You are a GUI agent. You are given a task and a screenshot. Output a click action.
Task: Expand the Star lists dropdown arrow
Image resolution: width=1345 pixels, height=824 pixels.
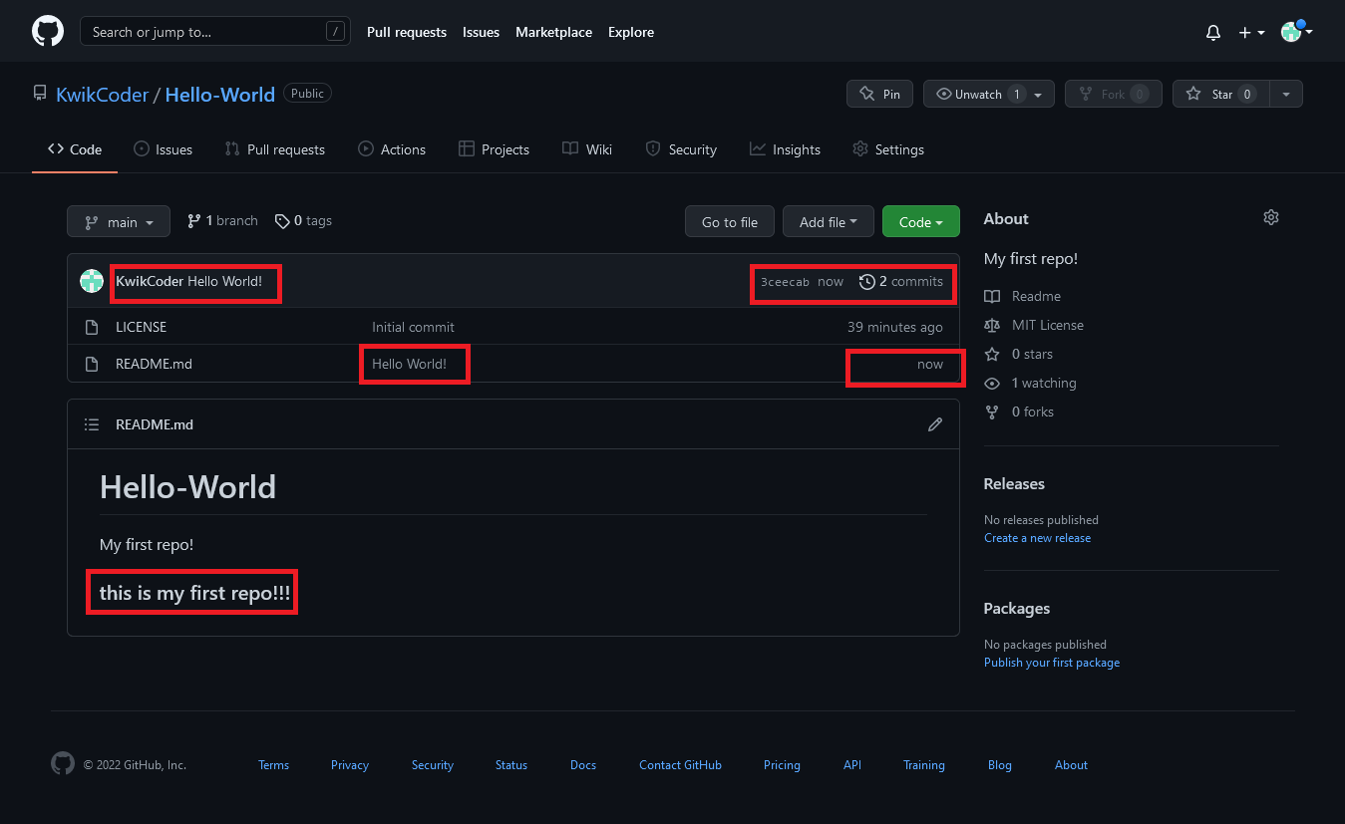click(x=1286, y=94)
